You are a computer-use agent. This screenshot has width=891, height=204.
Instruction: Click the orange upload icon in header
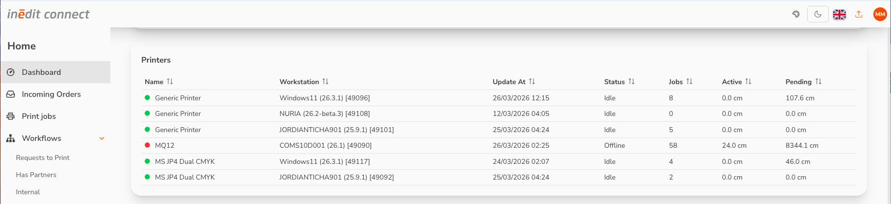(x=859, y=14)
